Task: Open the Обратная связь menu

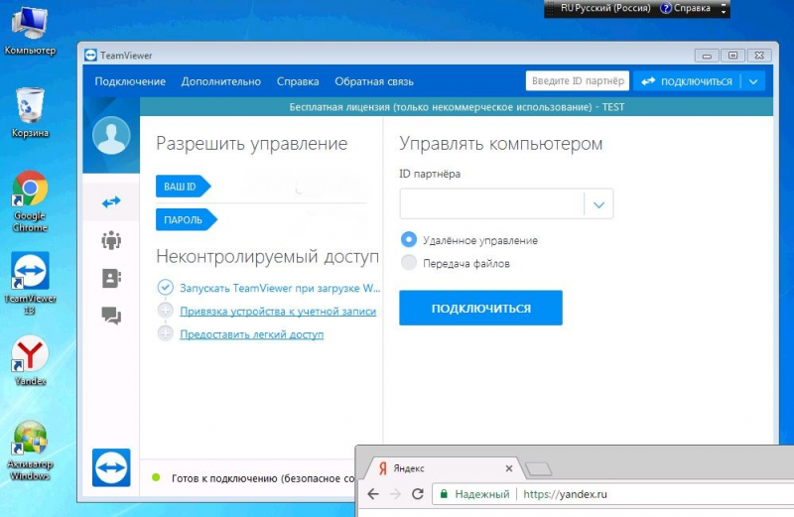Action: [x=374, y=81]
